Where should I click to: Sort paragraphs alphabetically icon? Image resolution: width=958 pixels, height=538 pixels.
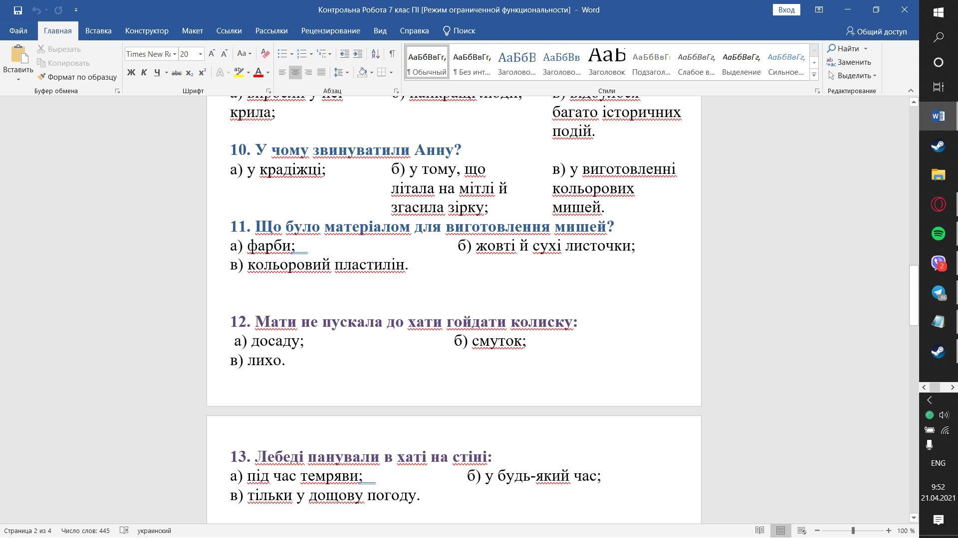tap(376, 54)
